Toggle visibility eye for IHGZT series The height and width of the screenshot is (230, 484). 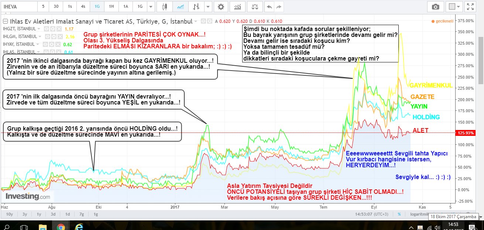click(x=46, y=29)
